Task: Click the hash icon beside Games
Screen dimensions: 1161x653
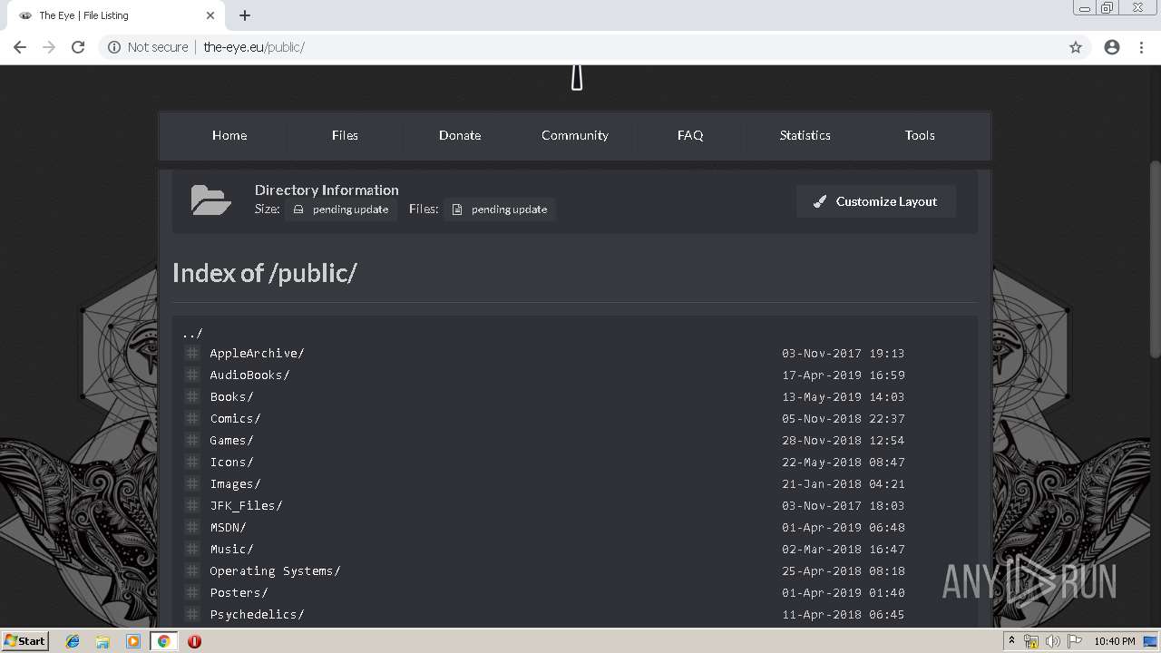Action: tap(192, 440)
